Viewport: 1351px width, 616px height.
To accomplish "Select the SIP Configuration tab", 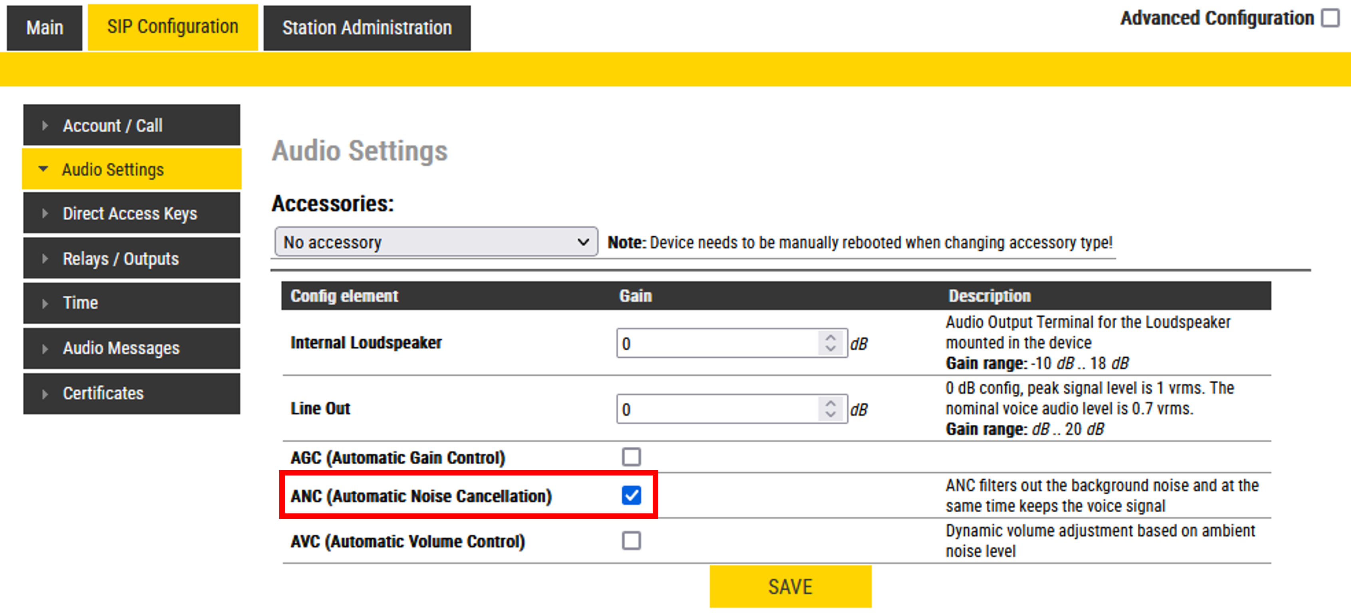I will [173, 27].
